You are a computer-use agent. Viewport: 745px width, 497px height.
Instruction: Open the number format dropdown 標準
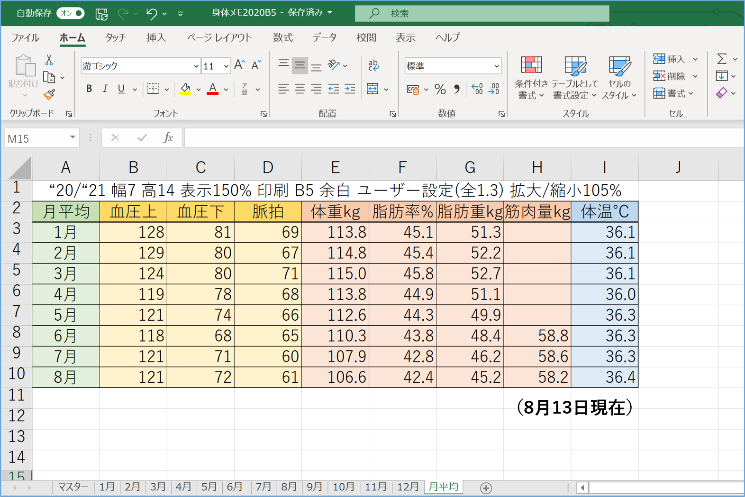click(x=496, y=66)
